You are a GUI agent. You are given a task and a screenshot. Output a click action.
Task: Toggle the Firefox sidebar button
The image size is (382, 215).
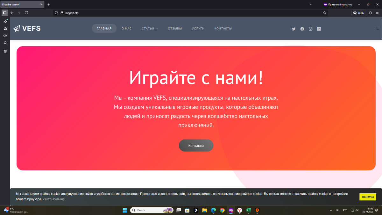click(5, 13)
